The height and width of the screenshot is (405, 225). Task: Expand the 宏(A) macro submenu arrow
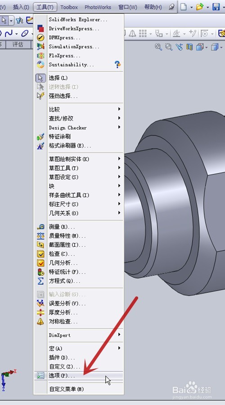[119, 348]
